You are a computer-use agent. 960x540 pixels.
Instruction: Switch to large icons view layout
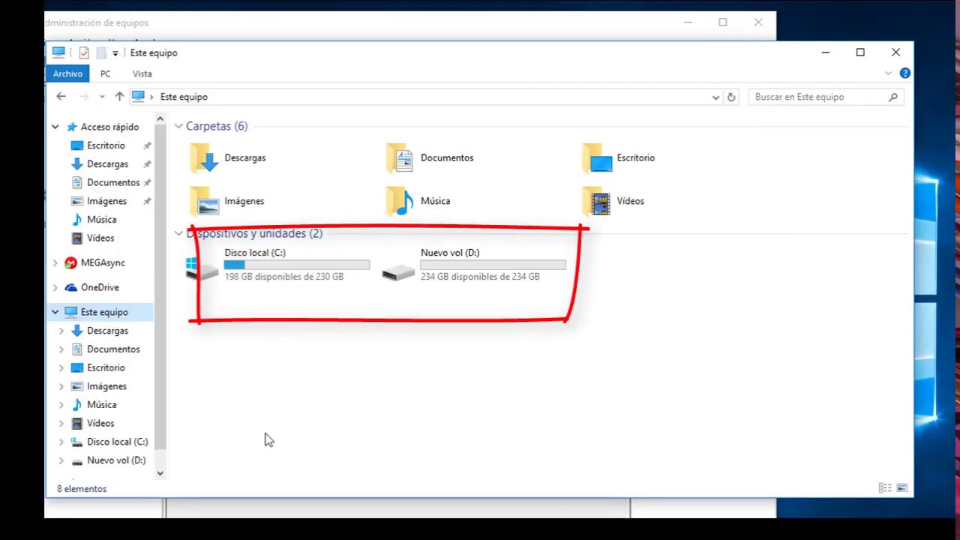pyautogui.click(x=902, y=488)
